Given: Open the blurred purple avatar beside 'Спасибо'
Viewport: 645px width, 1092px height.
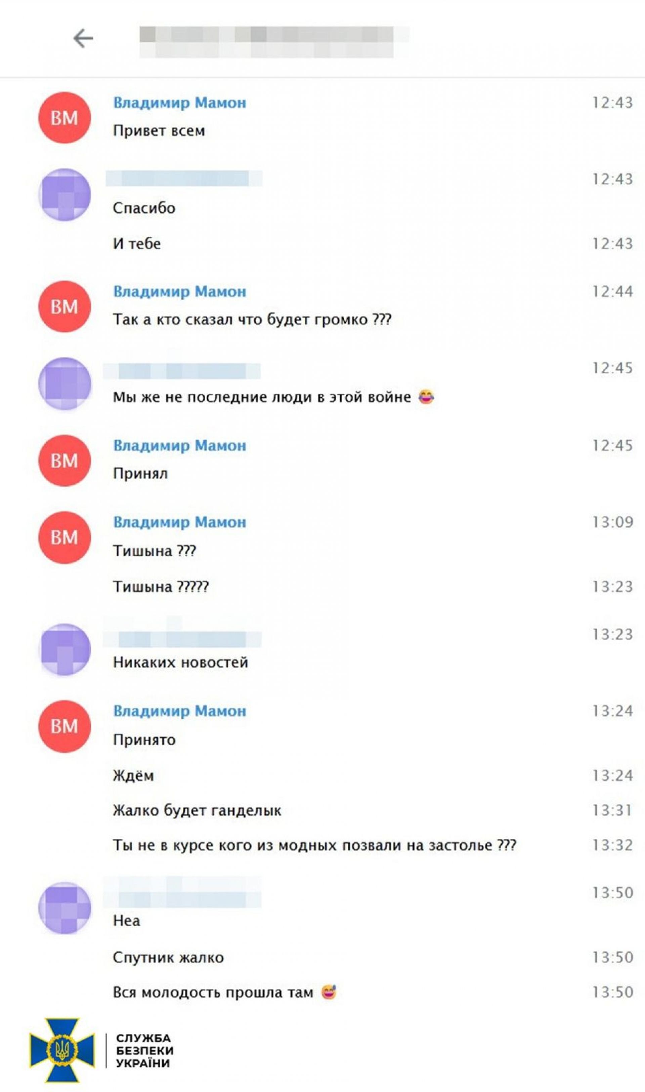Looking at the screenshot, I should 64,194.
